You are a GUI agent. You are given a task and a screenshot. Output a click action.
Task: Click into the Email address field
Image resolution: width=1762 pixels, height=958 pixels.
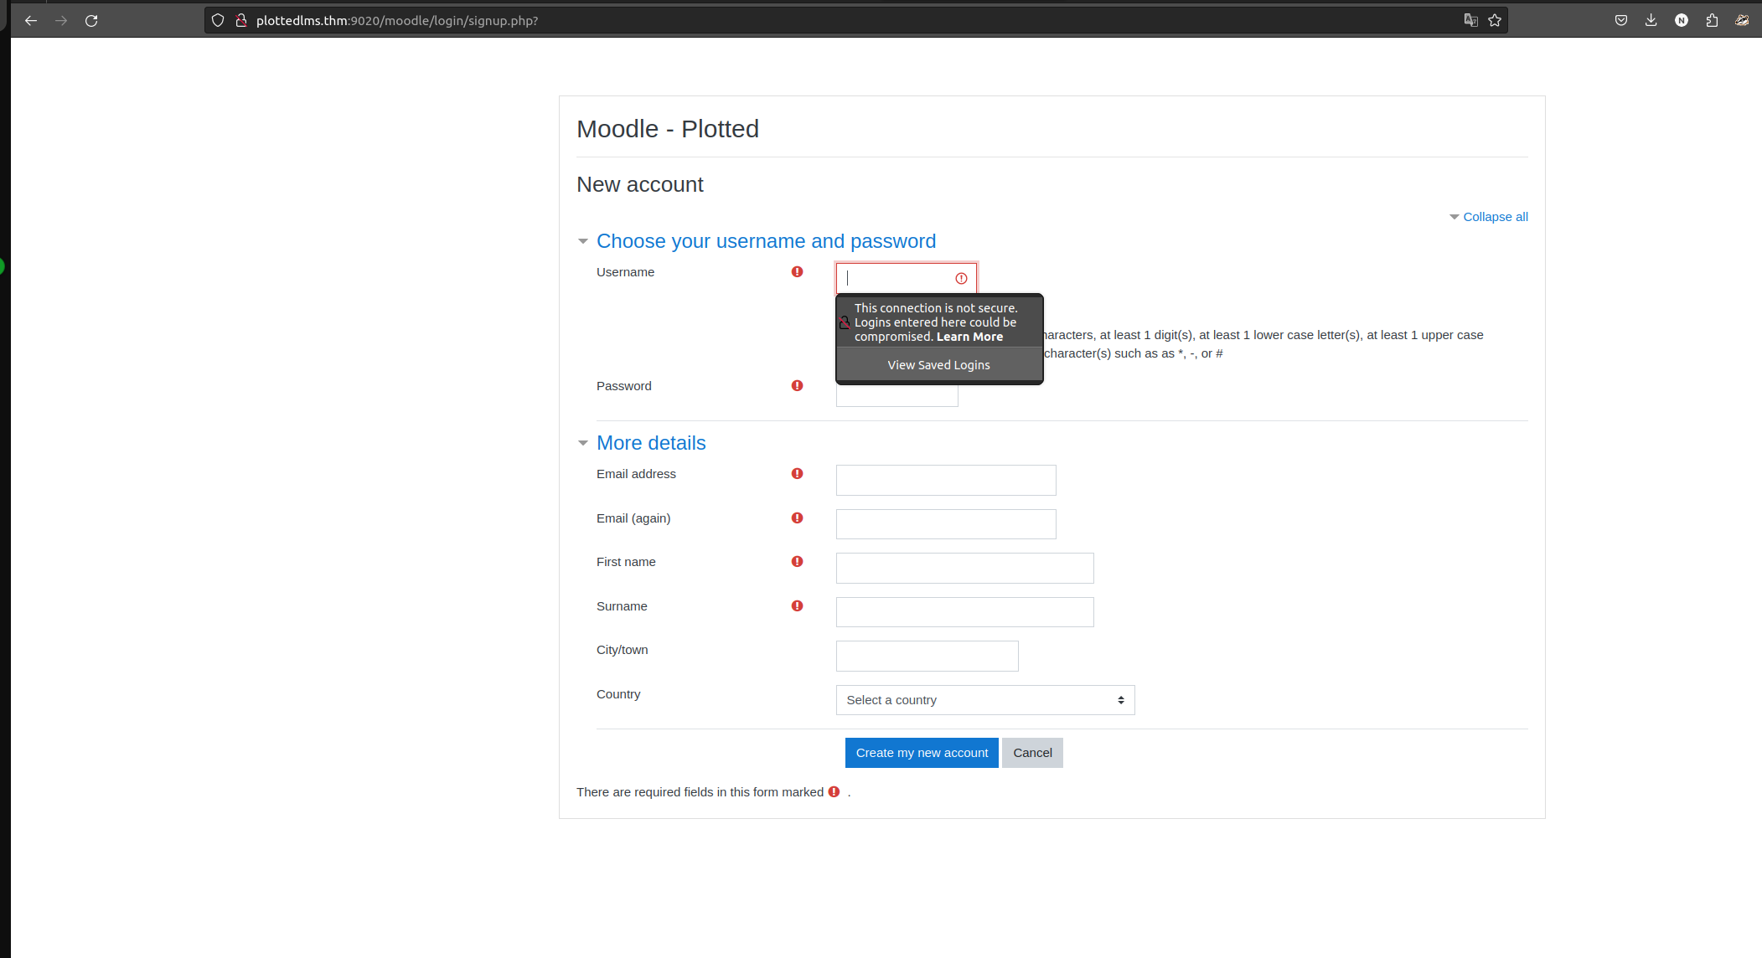pyautogui.click(x=946, y=480)
